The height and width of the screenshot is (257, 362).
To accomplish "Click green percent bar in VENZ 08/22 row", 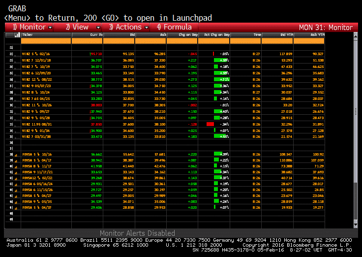I will [221, 79].
